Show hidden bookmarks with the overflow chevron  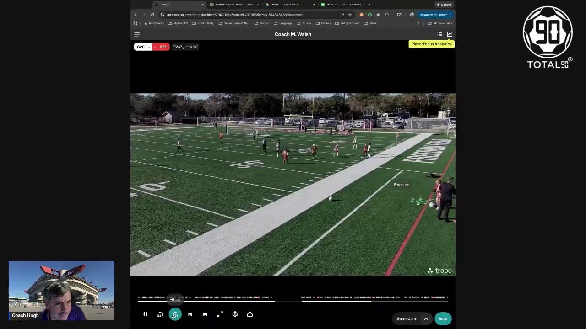418,23
